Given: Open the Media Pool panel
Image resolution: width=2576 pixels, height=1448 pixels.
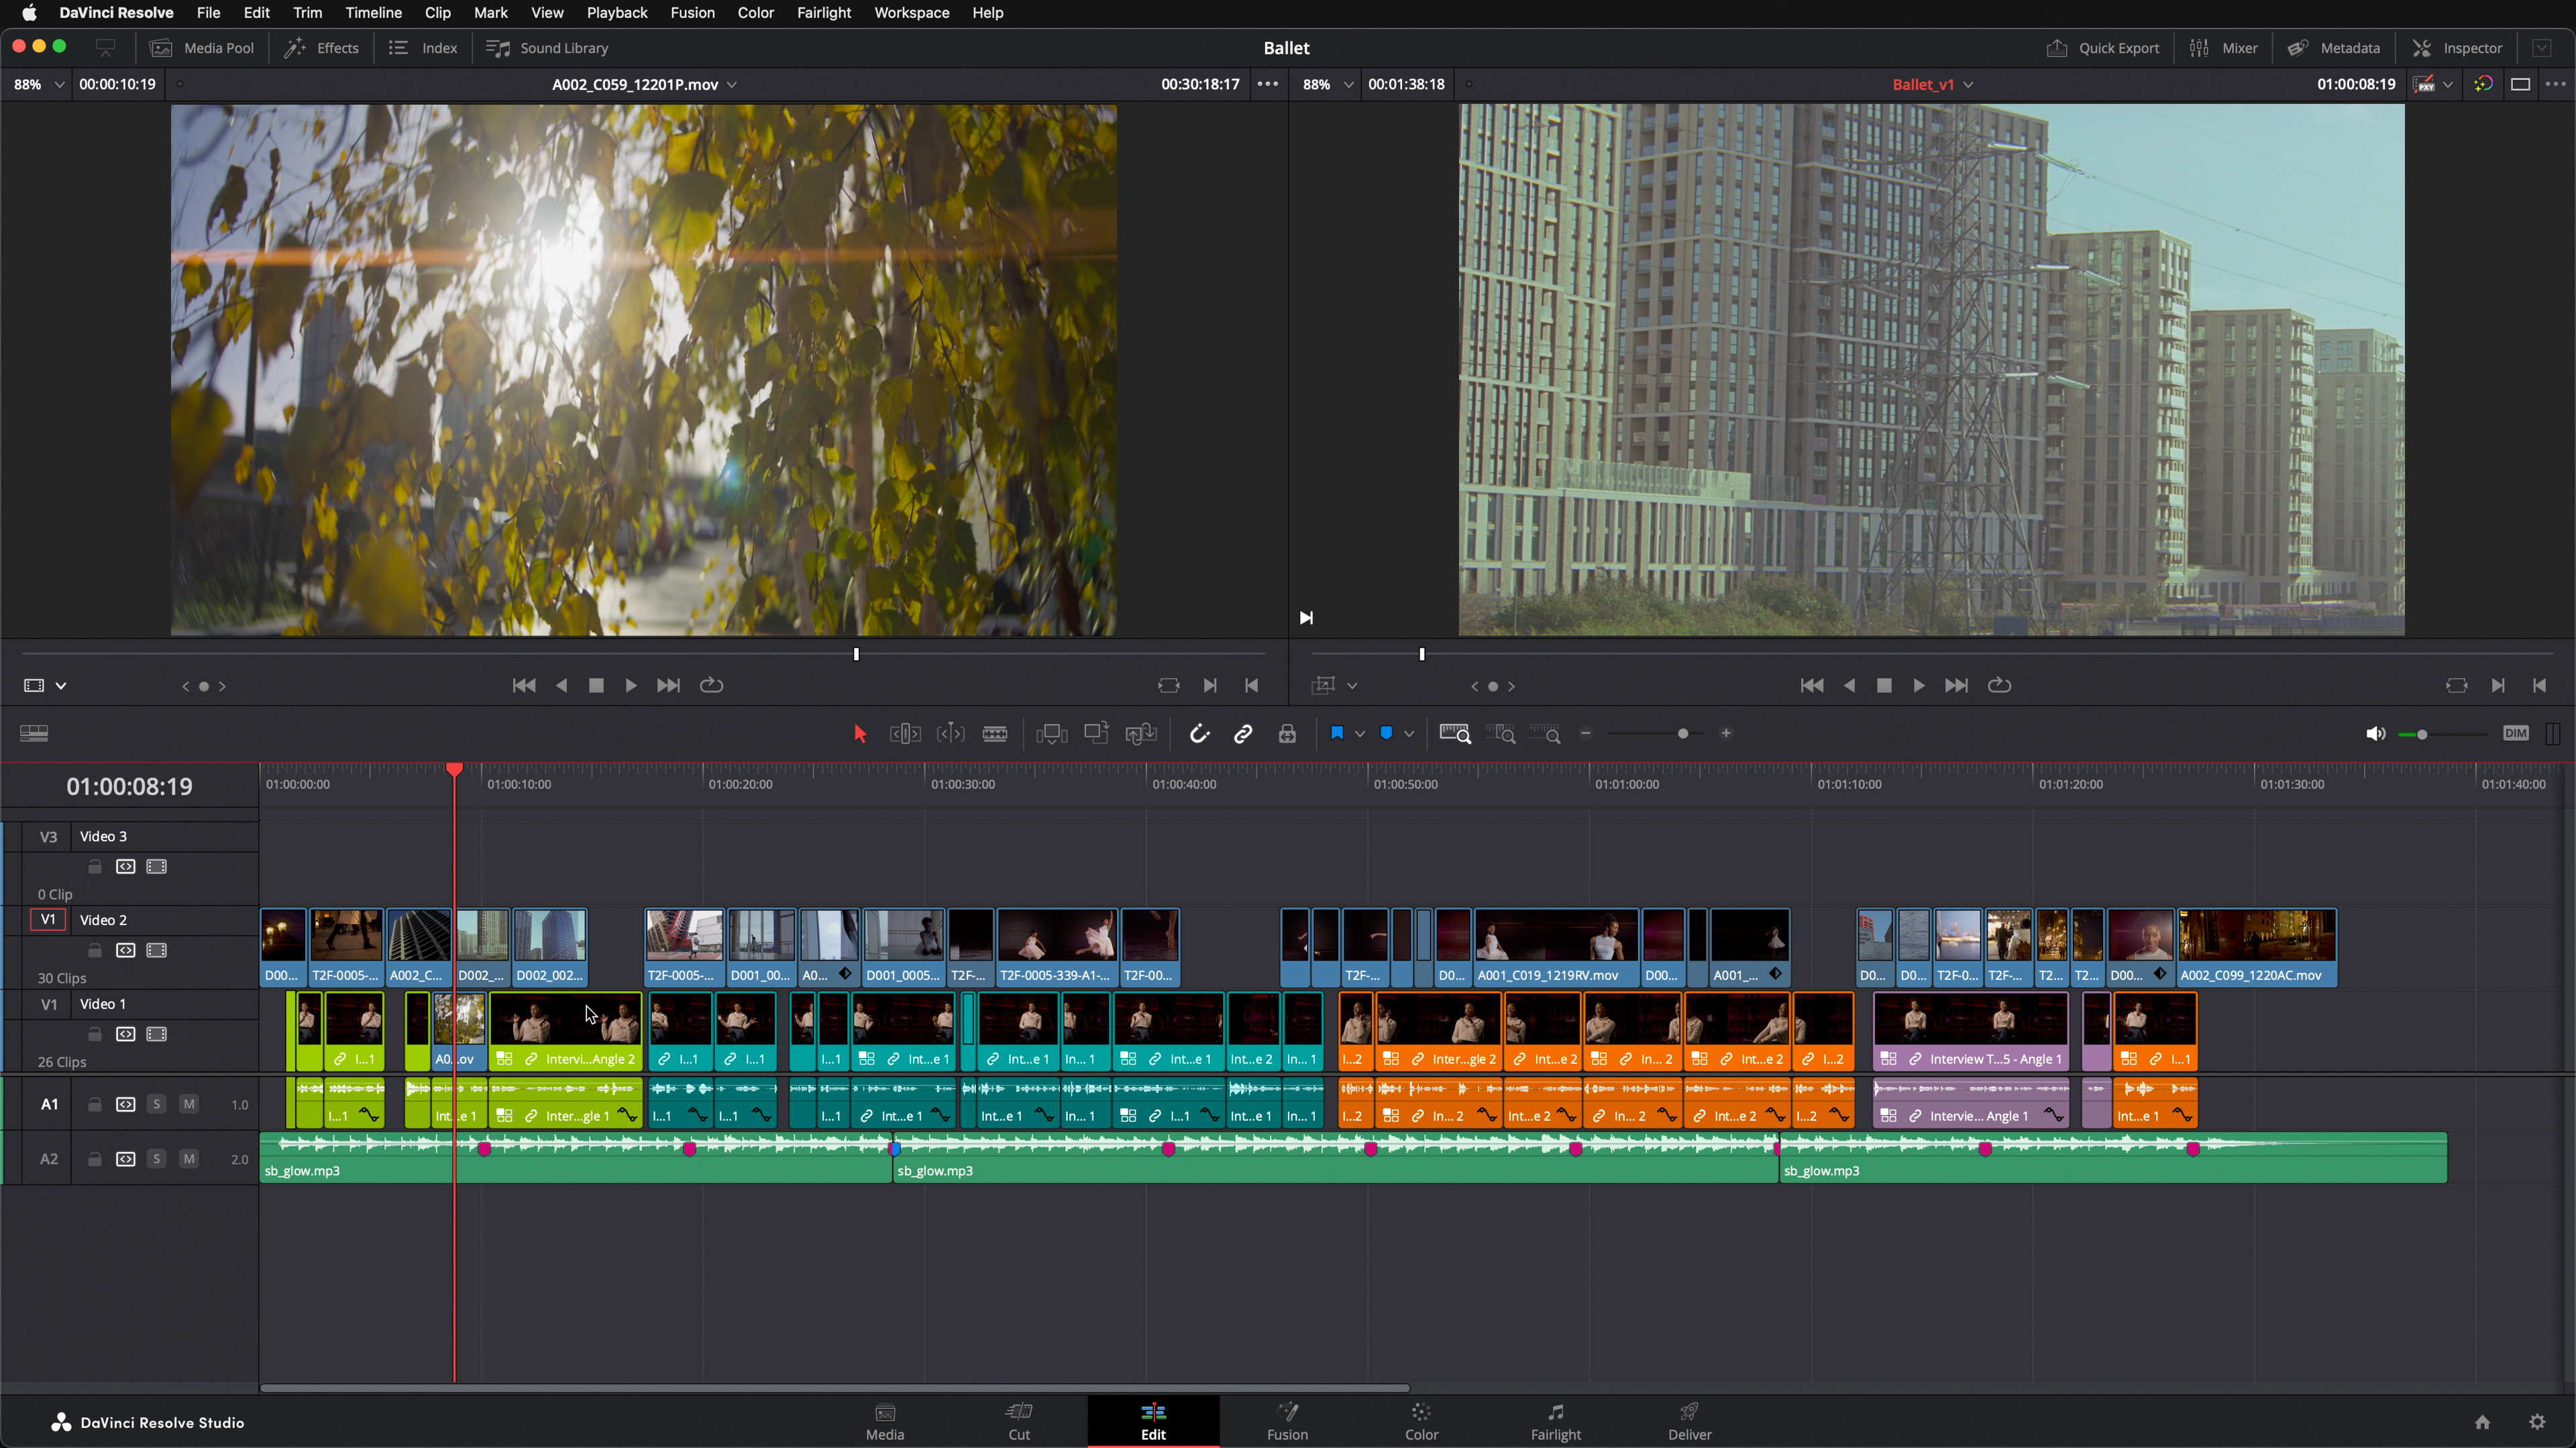Looking at the screenshot, I should (201, 47).
